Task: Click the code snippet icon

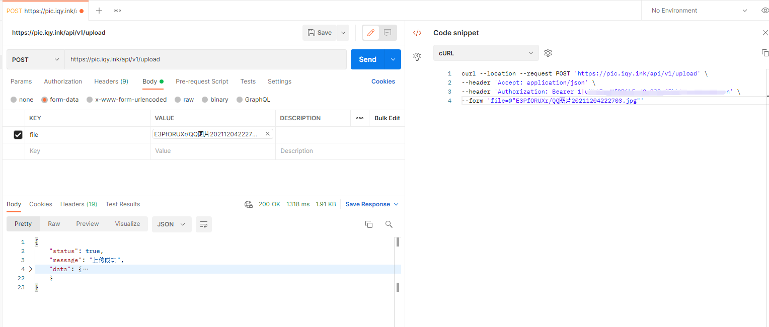Action: pos(417,33)
